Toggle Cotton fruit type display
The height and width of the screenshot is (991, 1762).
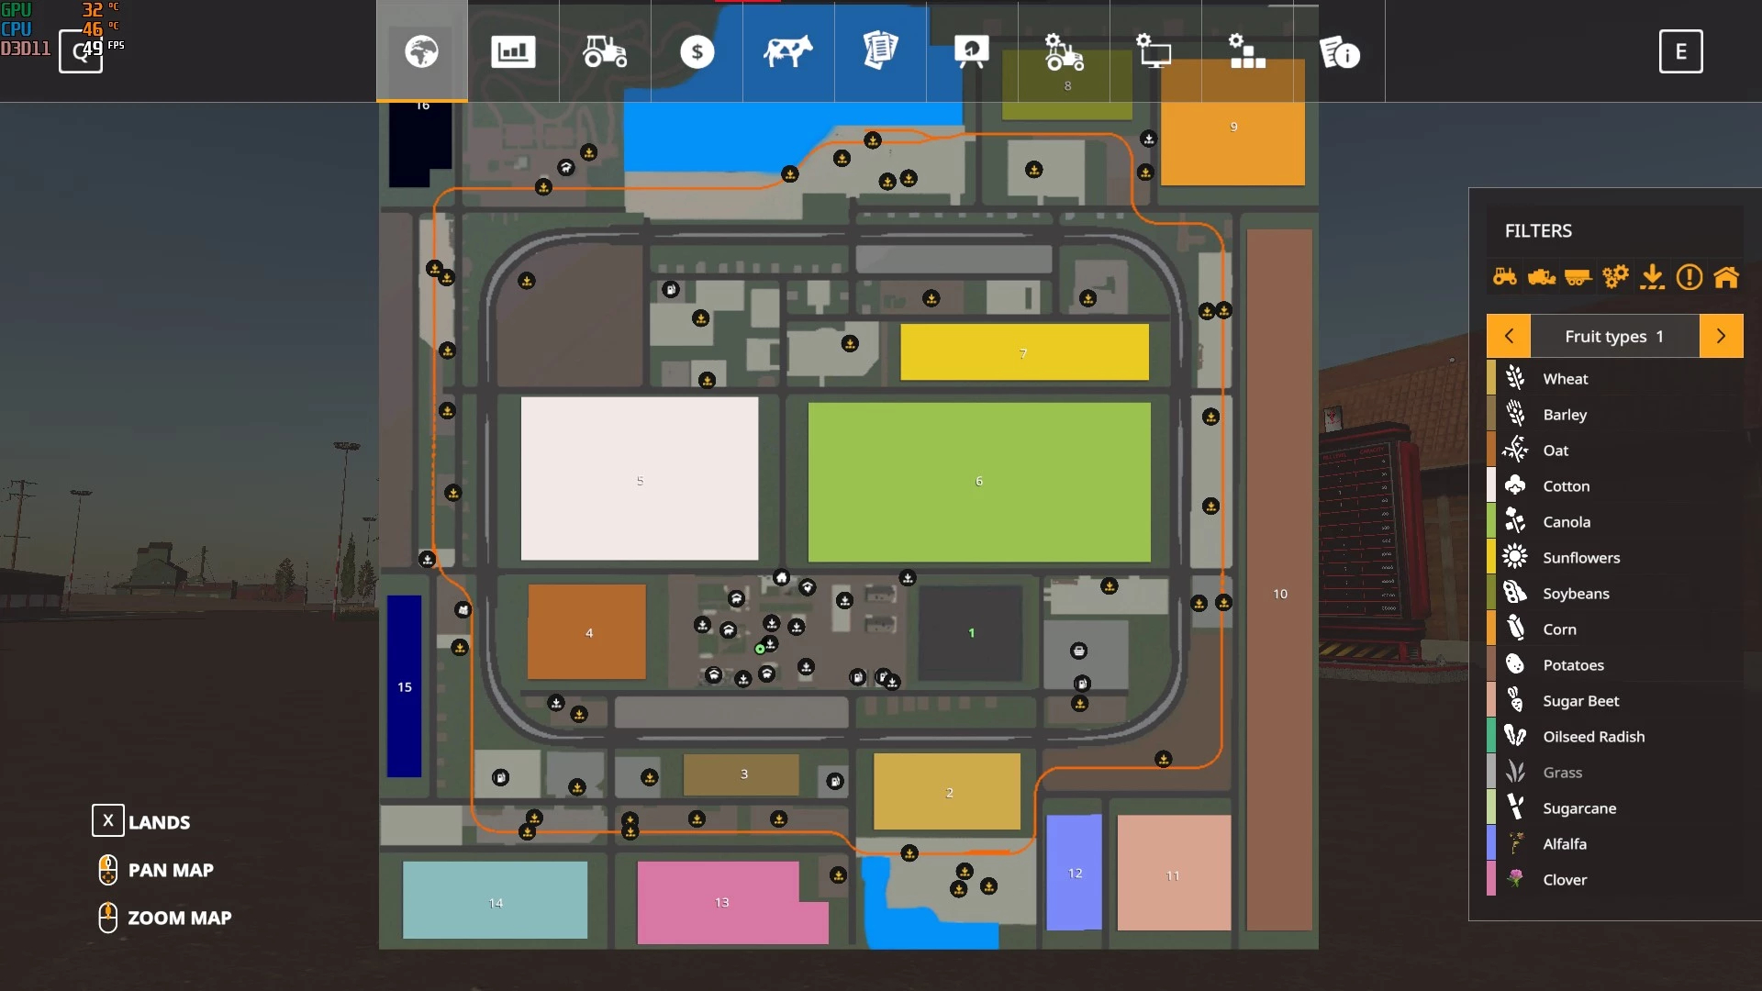click(1615, 485)
